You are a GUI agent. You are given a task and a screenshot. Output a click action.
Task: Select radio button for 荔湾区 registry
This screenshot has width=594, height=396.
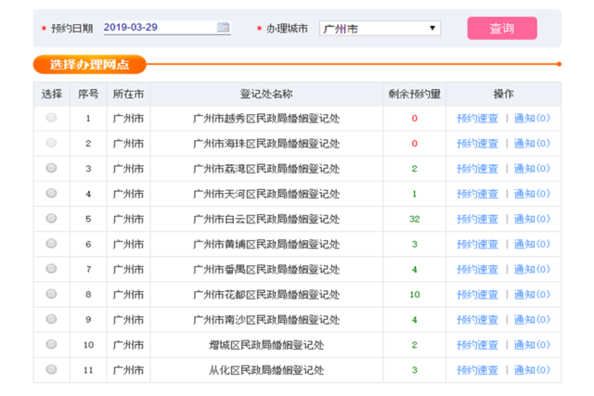tap(51, 168)
